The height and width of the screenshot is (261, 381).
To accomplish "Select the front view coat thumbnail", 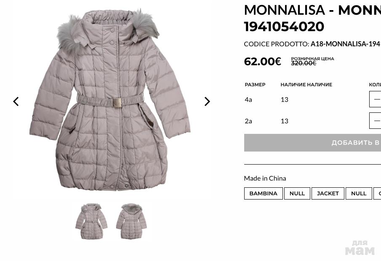I will [91, 221].
